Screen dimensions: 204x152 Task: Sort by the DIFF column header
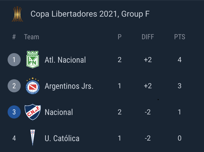148,37
